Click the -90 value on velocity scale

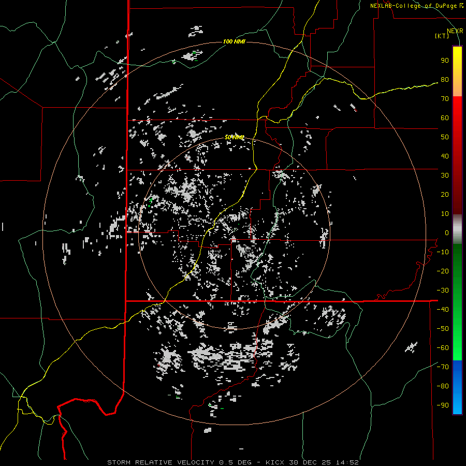[443, 405]
